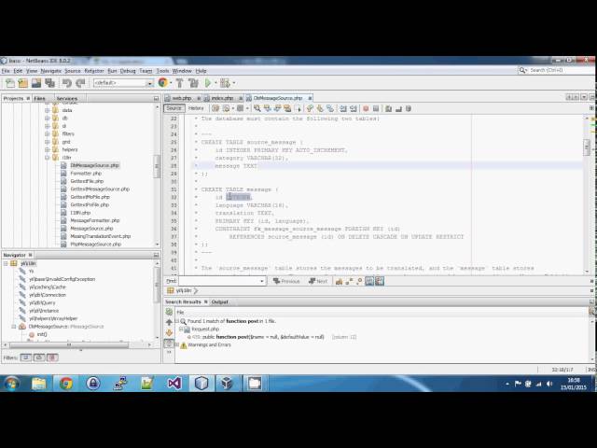The height and width of the screenshot is (448, 597).
Task: Click Previous in Find bar
Action: (x=286, y=281)
